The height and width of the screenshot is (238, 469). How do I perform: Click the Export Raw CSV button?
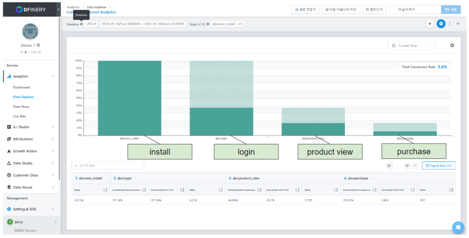[x=439, y=166]
